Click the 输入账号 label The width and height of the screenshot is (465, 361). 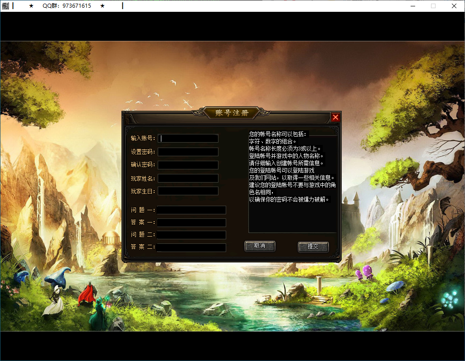tap(143, 138)
